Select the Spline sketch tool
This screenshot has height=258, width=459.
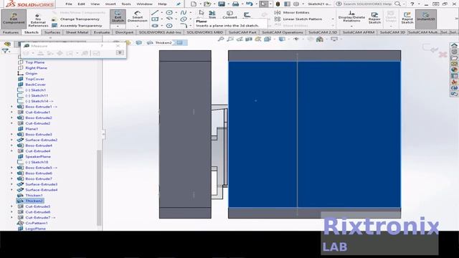(x=184, y=13)
